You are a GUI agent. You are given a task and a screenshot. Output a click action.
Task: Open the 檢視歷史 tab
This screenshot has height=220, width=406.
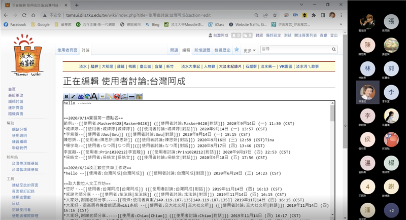(x=222, y=50)
